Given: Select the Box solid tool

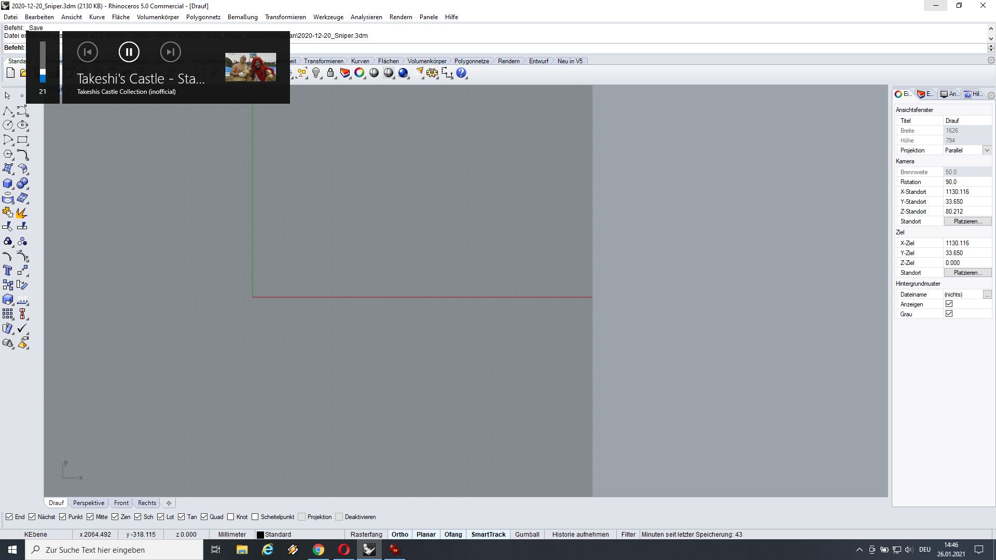Looking at the screenshot, I should coord(8,184).
